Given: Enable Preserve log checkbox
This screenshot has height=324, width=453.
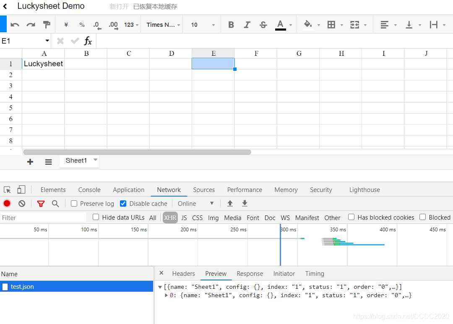Looking at the screenshot, I should (x=74, y=204).
